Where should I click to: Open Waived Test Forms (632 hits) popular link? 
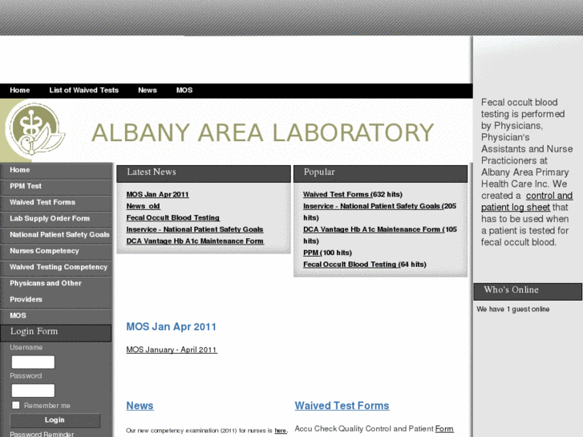pos(337,195)
